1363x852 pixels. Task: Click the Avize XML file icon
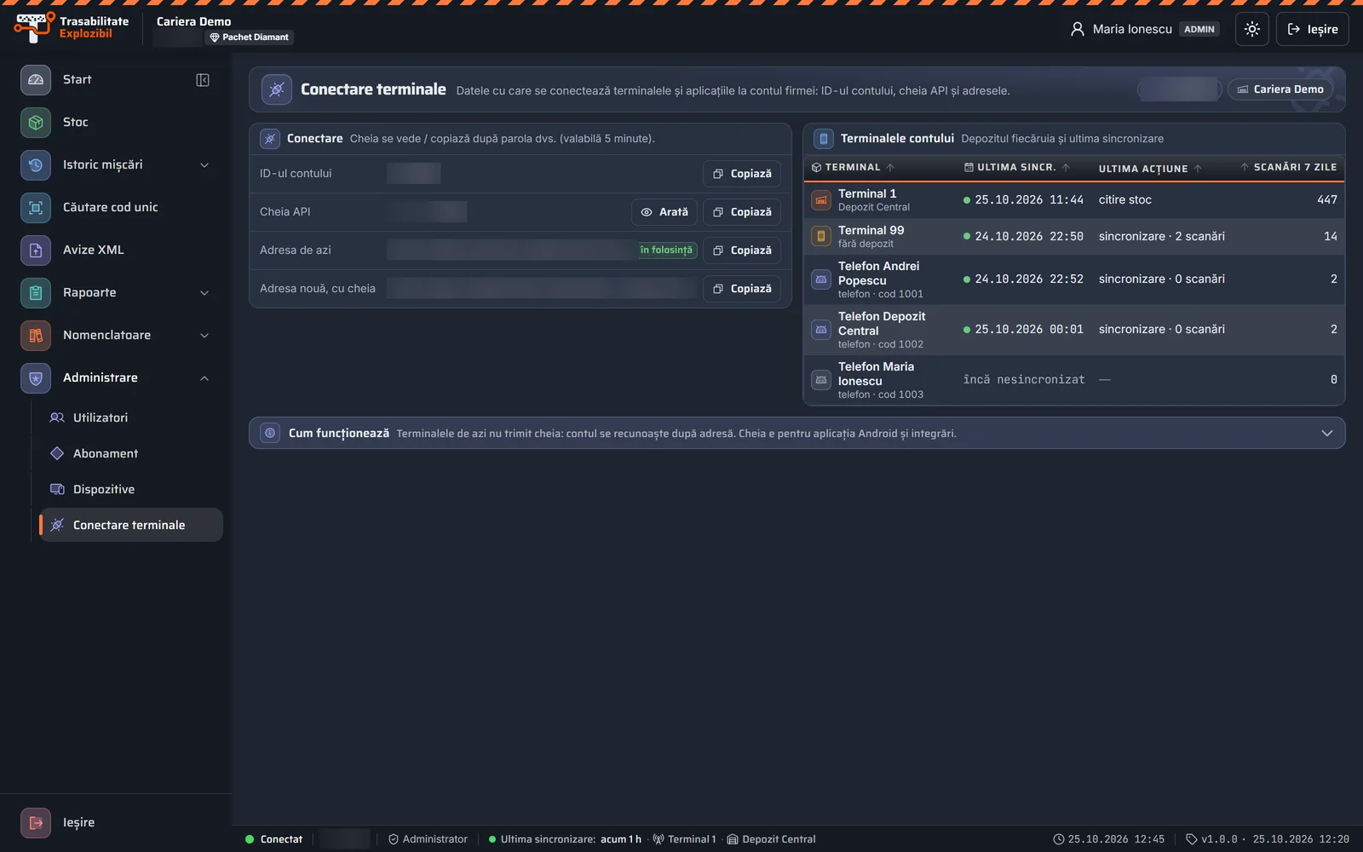[36, 250]
